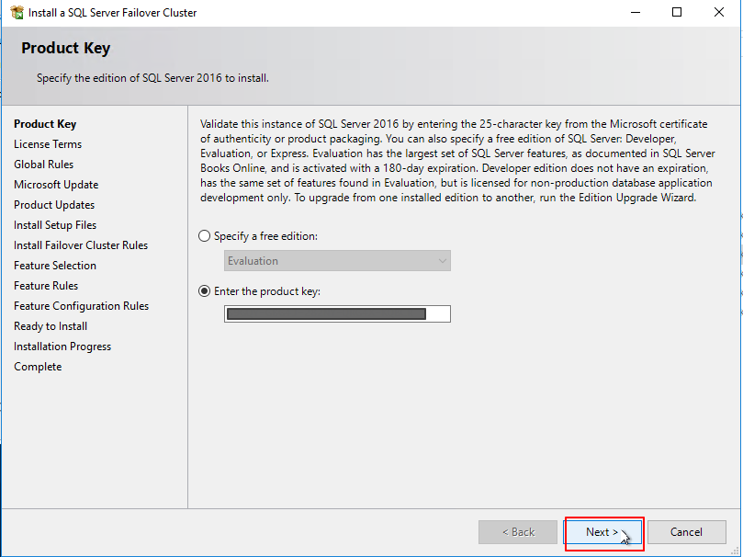743x557 pixels.
Task: Open the Evaluation edition dropdown
Action: (x=442, y=260)
